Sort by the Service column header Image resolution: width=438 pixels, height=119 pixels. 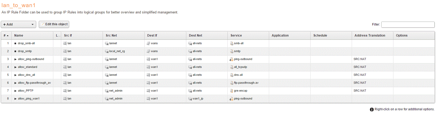point(236,36)
